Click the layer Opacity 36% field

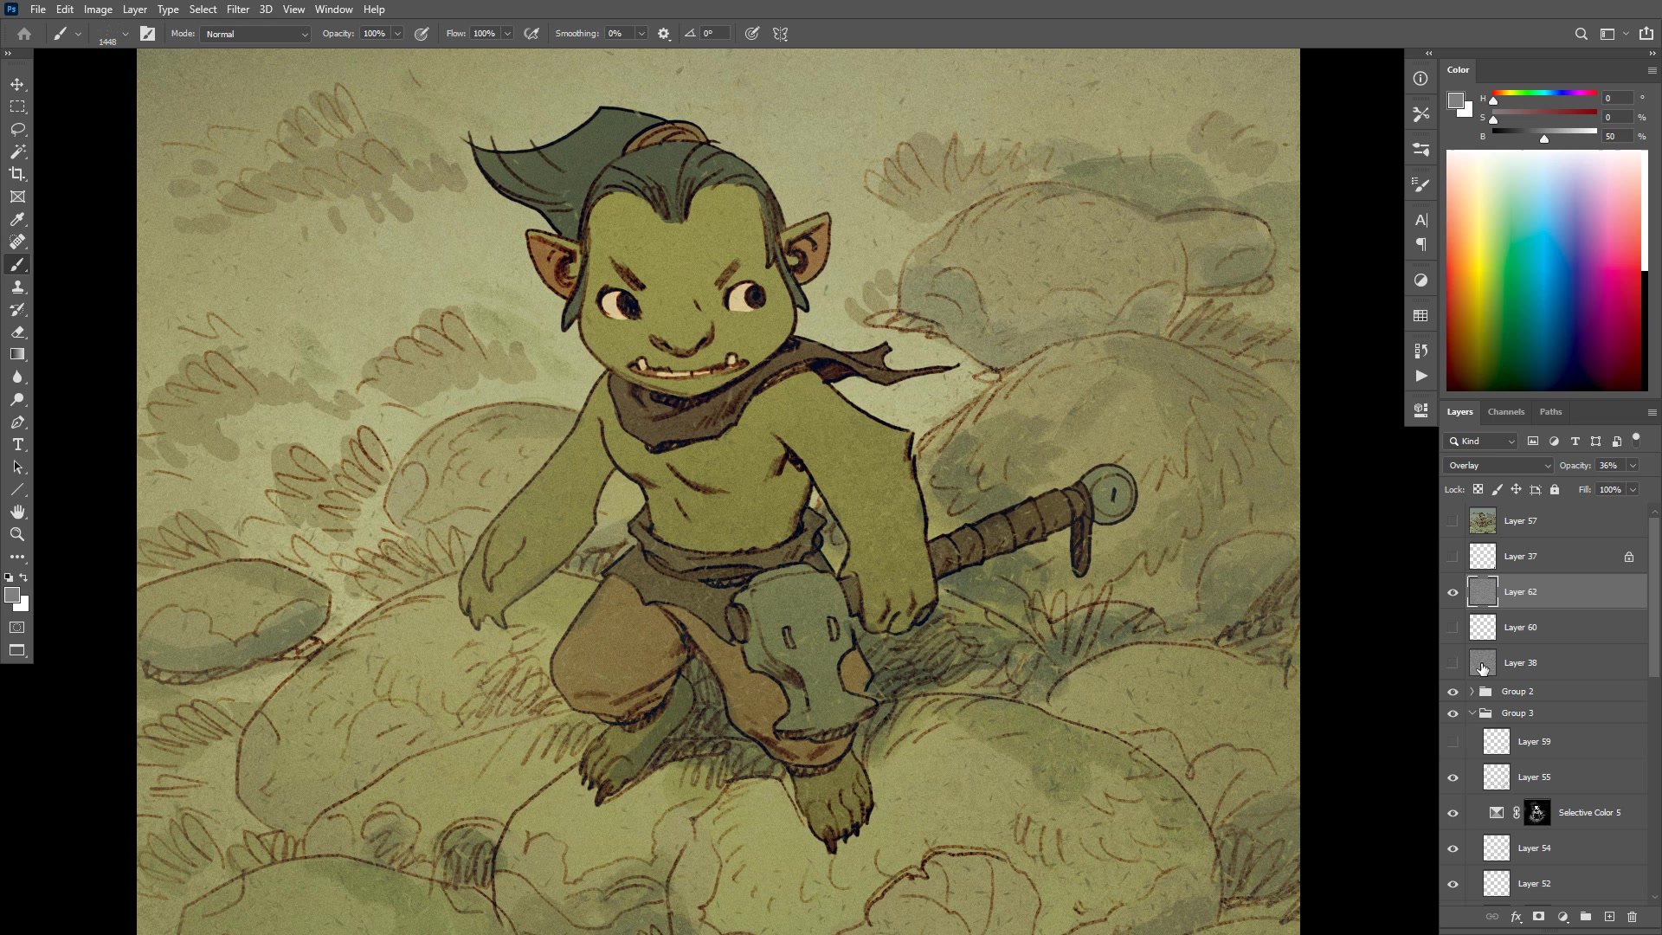(1609, 466)
